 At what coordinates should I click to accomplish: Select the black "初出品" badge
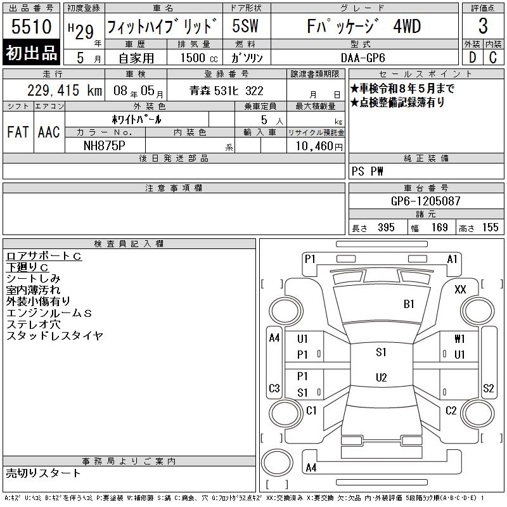click(x=31, y=53)
